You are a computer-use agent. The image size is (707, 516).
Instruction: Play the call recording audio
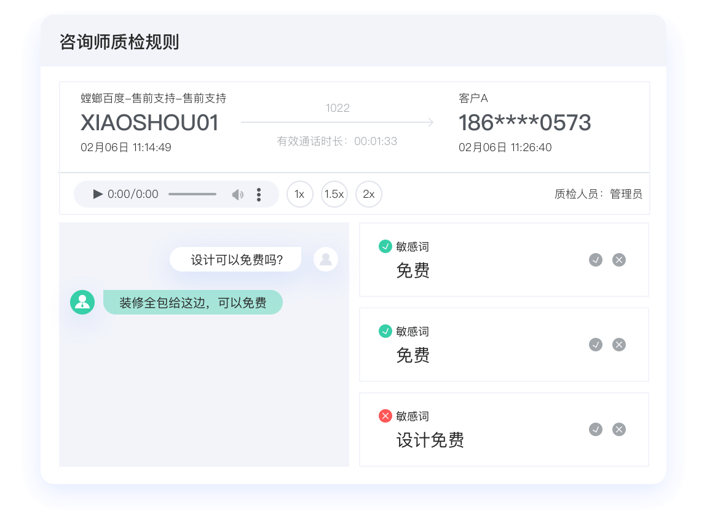click(97, 194)
